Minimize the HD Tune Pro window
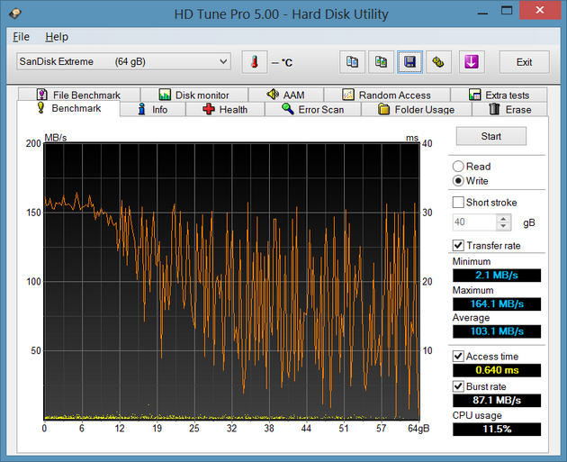Viewport: 567px width, 462px height. [x=482, y=13]
